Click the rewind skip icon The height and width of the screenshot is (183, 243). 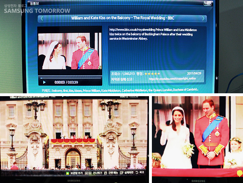(x=86, y=173)
